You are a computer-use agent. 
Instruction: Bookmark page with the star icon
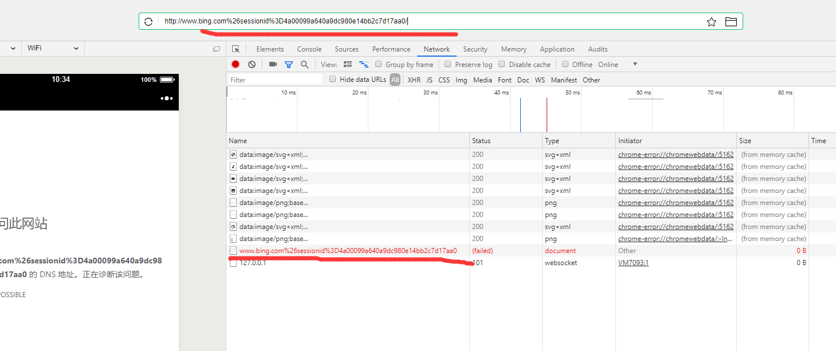pyautogui.click(x=712, y=22)
